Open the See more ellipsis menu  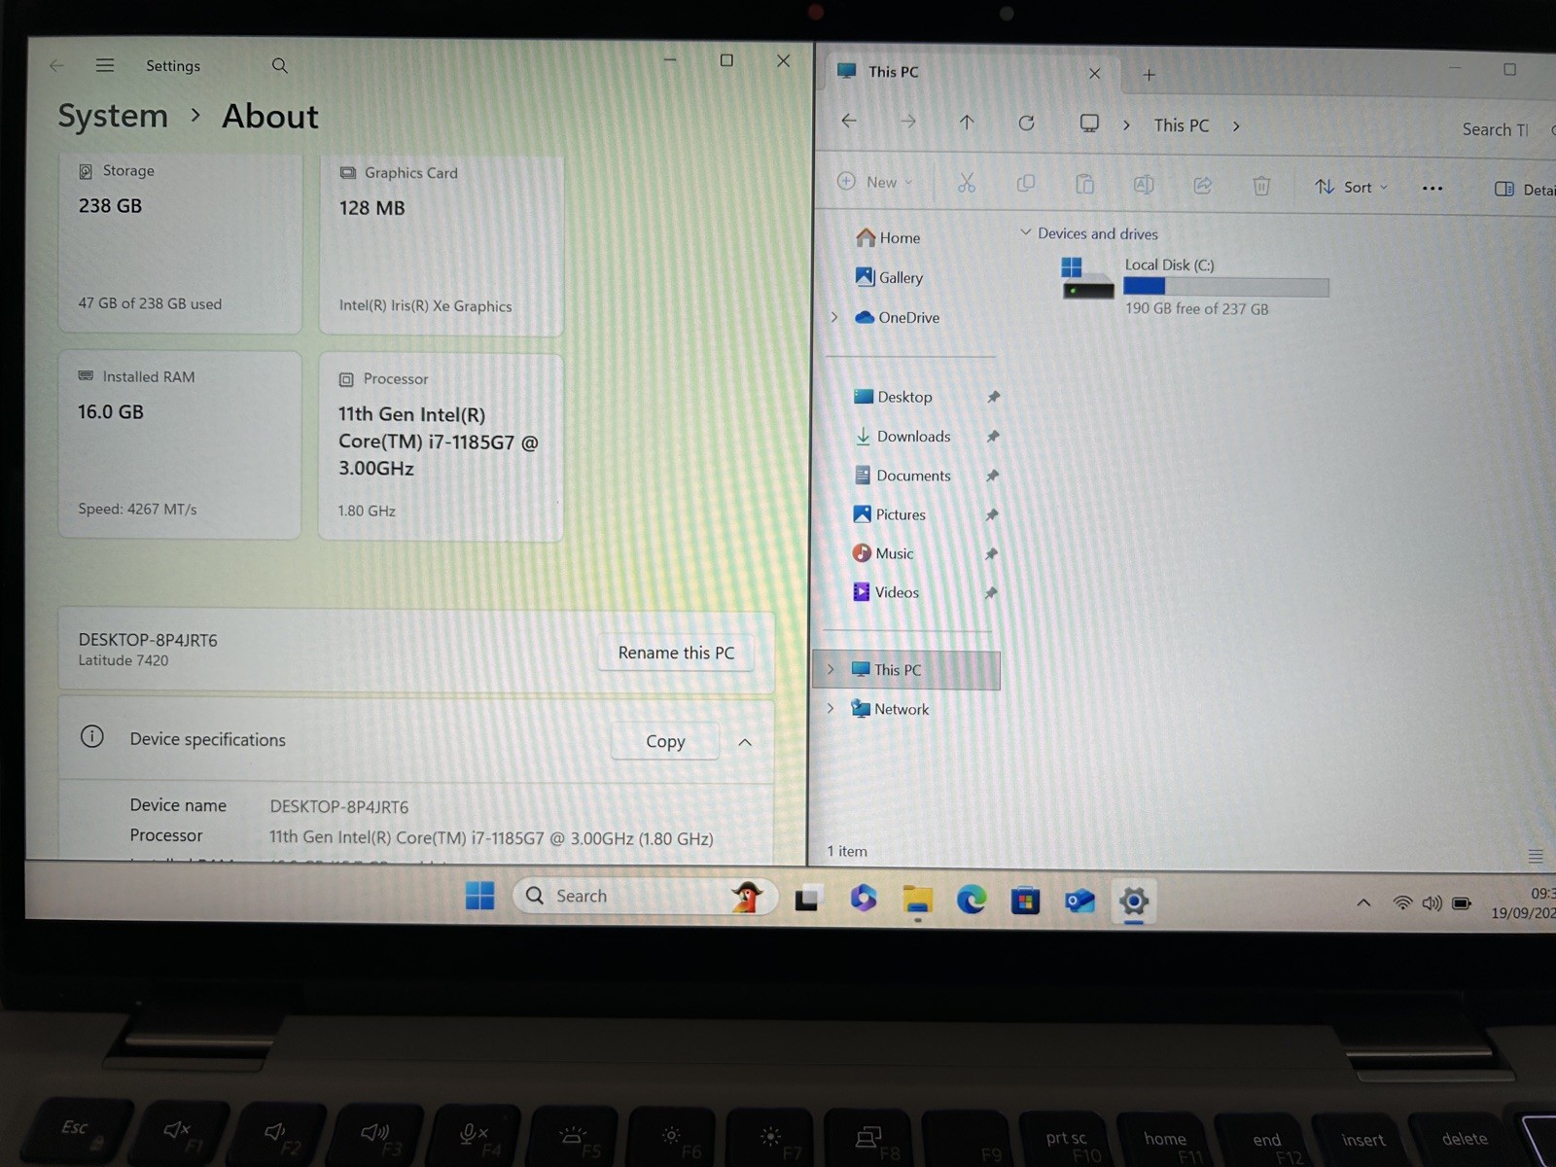point(1432,189)
